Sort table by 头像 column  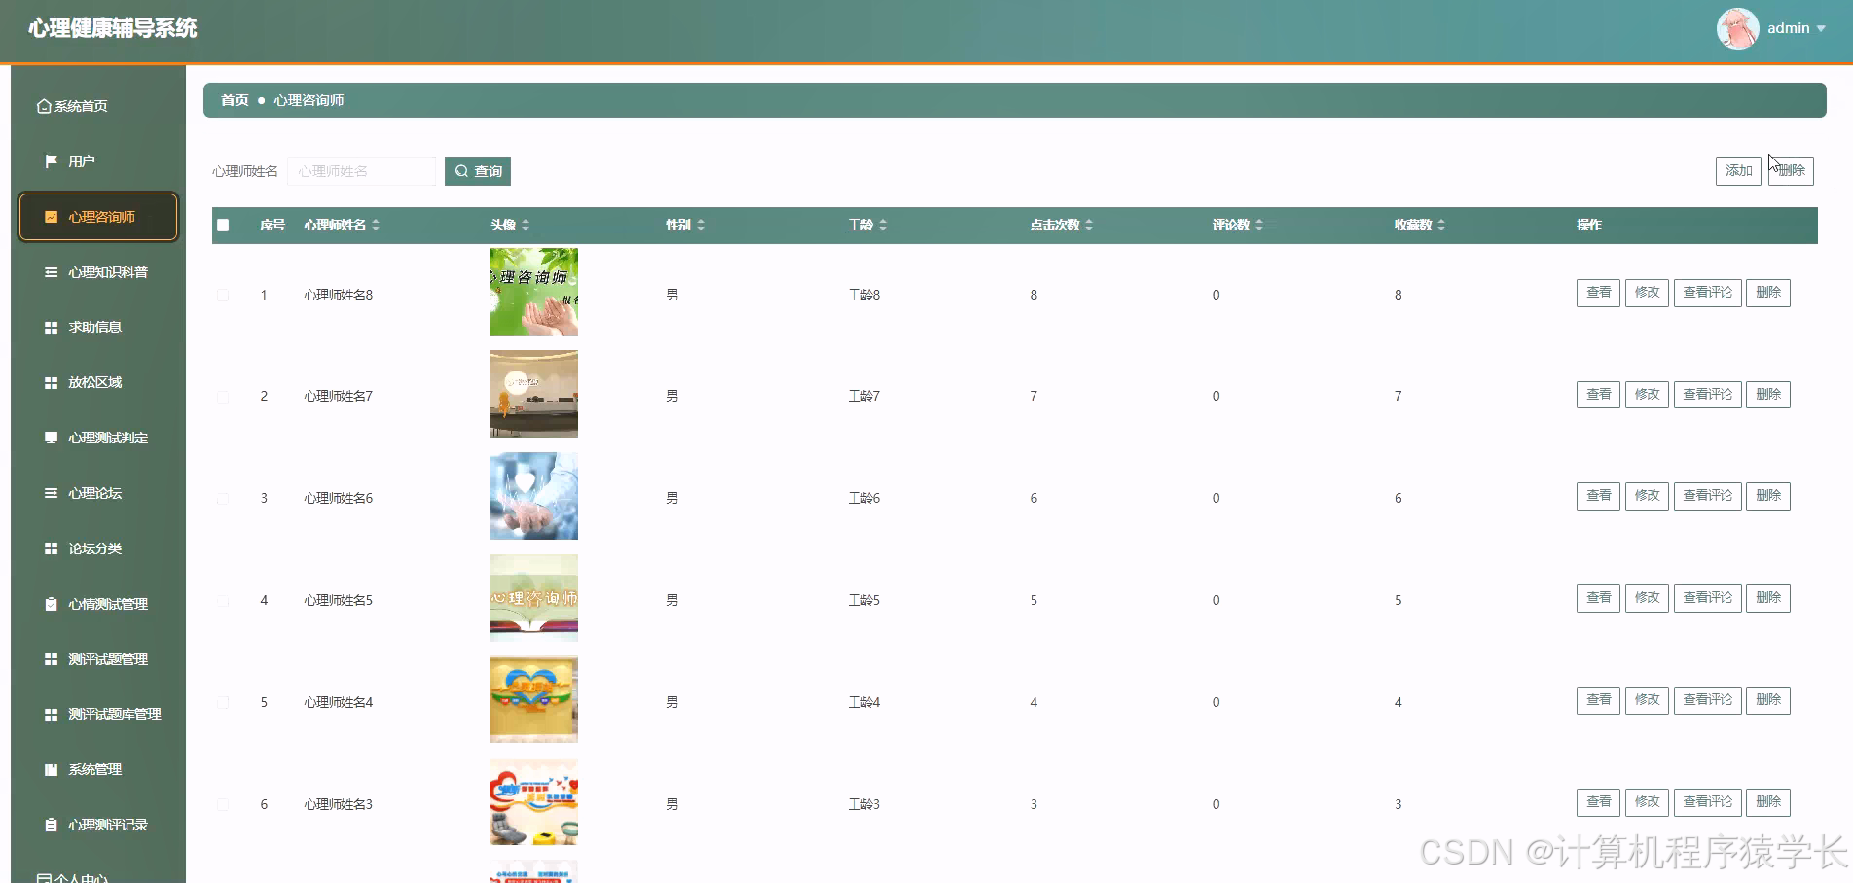tap(526, 225)
